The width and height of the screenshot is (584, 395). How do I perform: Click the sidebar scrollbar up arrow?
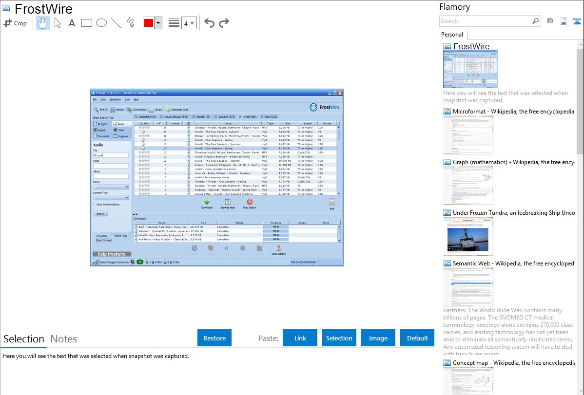tap(581, 44)
